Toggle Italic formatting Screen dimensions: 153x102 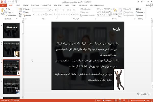36,15
